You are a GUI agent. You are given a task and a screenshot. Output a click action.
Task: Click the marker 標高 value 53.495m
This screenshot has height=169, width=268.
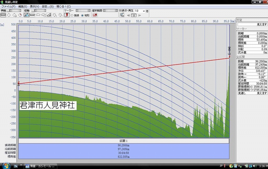point(262,40)
